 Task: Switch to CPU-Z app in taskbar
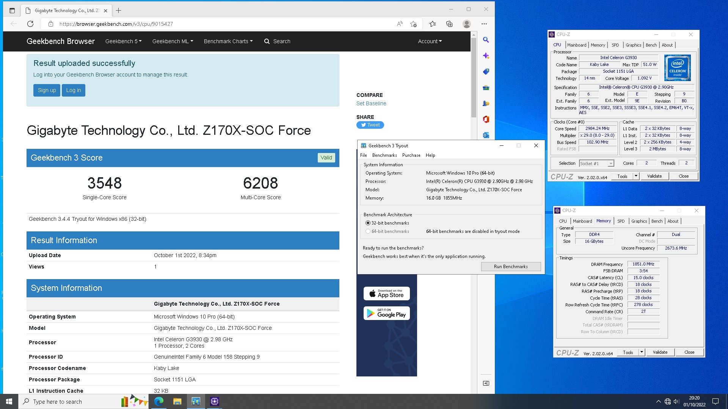[214, 401]
